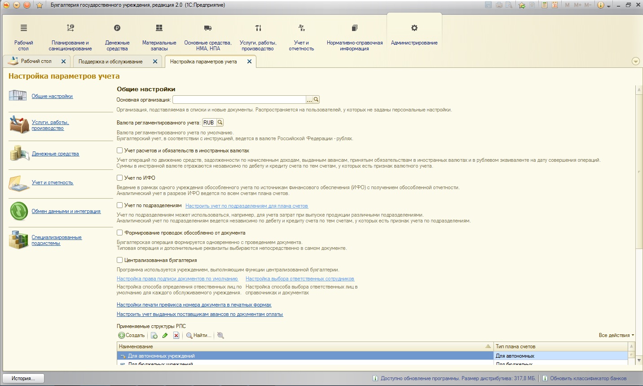The width and height of the screenshot is (643, 386).
Task: Open Все действия dropdown menu
Action: tap(617, 335)
